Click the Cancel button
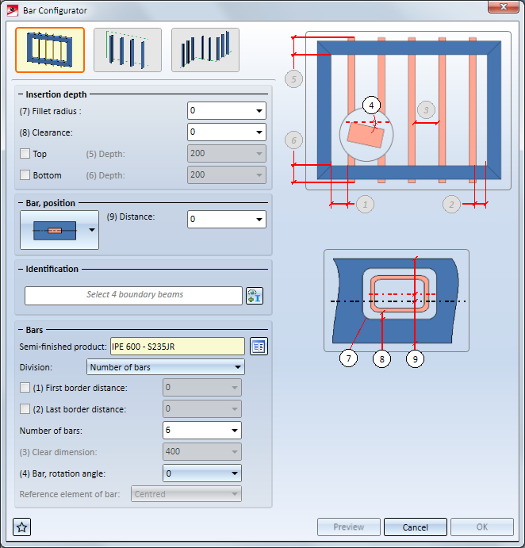This screenshot has width=525, height=548. [x=416, y=527]
